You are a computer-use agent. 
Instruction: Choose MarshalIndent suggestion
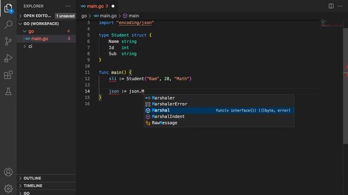(x=219, y=116)
